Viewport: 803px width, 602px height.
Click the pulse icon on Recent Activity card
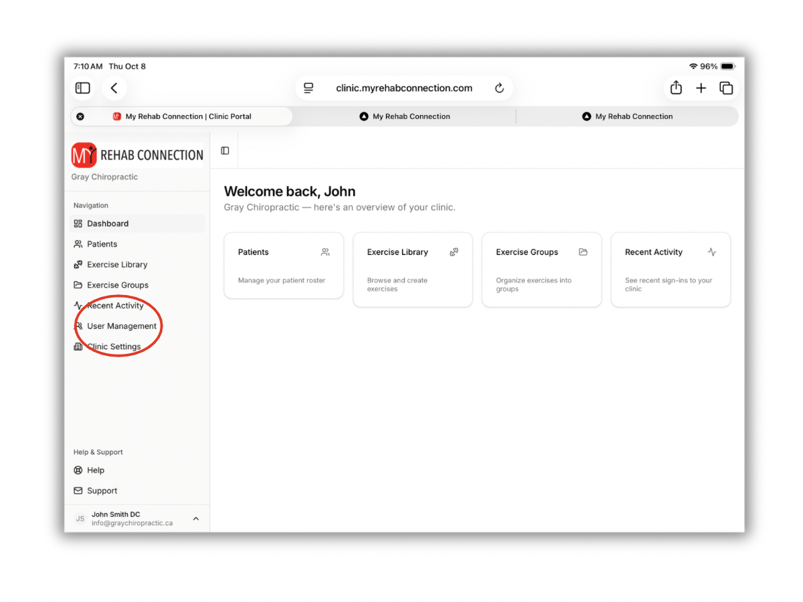[712, 252]
